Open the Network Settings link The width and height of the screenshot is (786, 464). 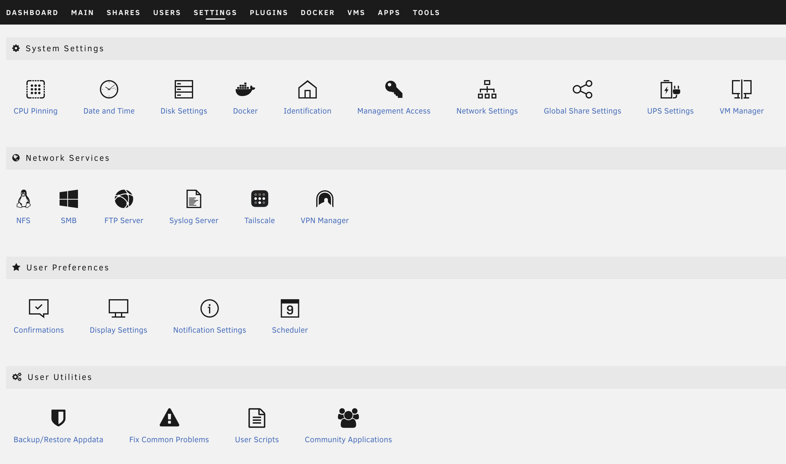click(x=487, y=111)
